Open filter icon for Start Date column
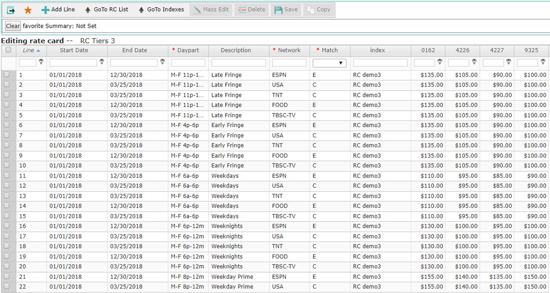550x293 pixels. click(x=101, y=62)
